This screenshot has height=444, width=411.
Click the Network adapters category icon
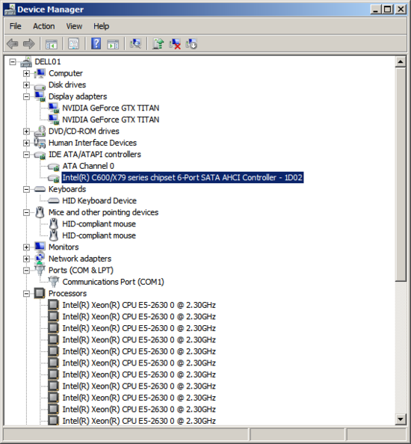tap(40, 258)
